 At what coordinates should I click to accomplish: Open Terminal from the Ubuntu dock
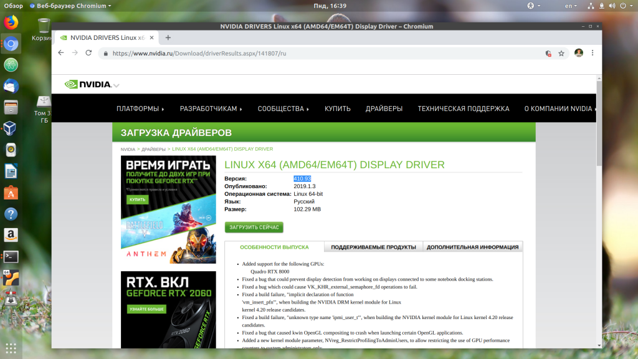11,256
